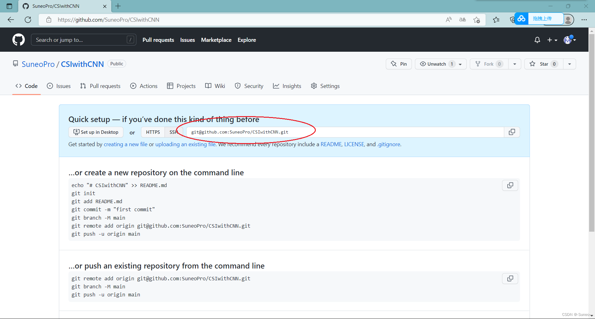
Task: Focus the Search or jump to field
Action: (84, 40)
